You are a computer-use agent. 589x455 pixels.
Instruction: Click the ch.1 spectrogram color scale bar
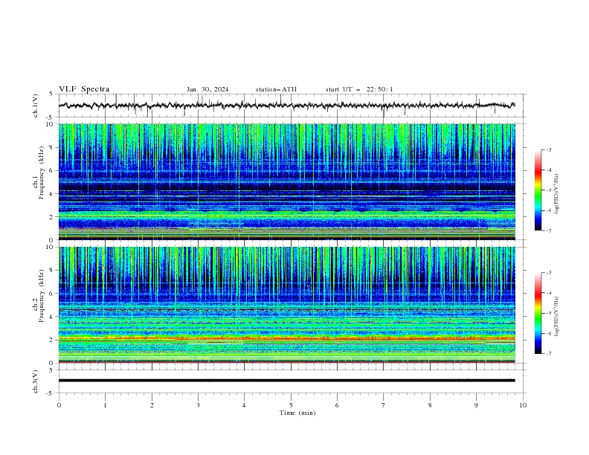click(538, 190)
